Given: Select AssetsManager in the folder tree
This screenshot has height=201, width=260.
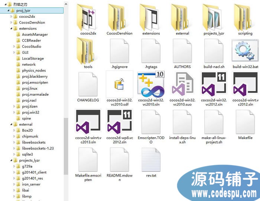Looking at the screenshot, I should click(x=35, y=34).
